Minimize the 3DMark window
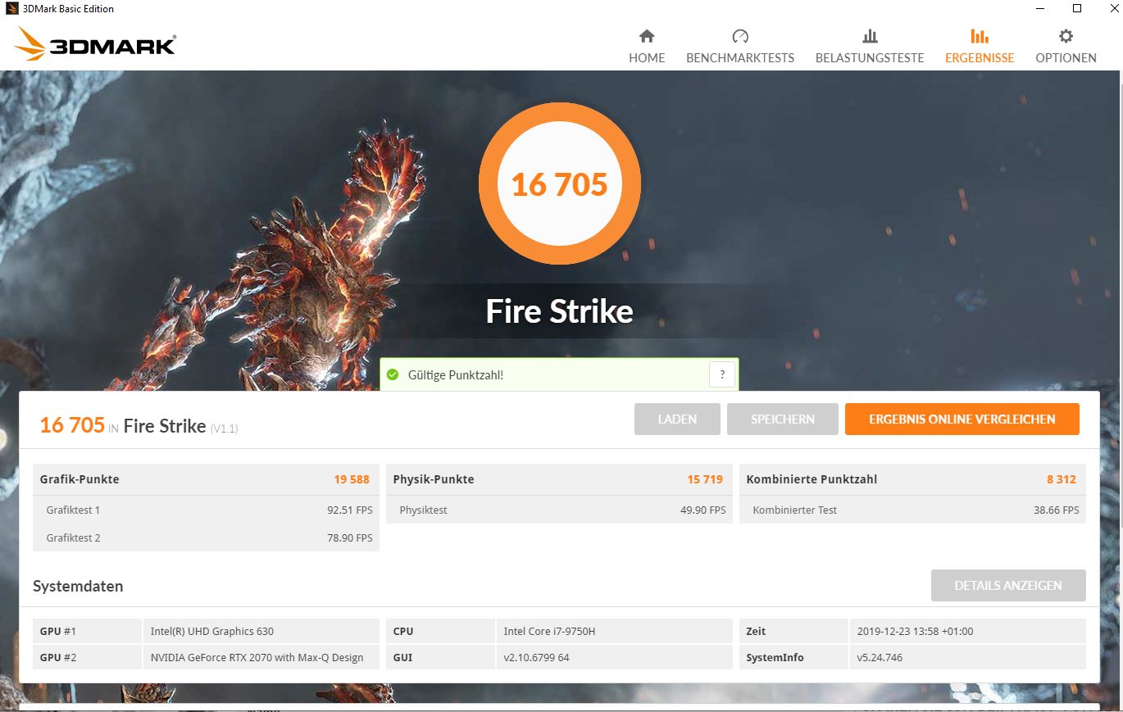Image resolution: width=1123 pixels, height=712 pixels. (1039, 9)
